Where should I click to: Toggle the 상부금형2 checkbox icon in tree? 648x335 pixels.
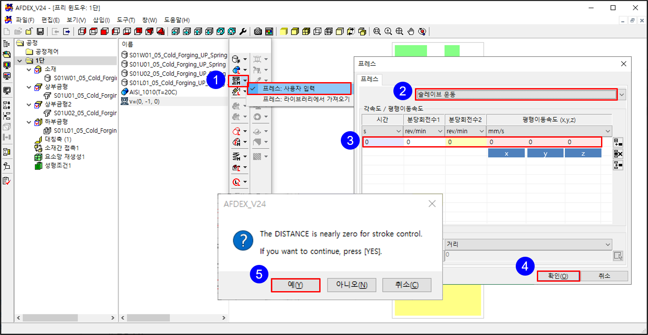[38, 104]
